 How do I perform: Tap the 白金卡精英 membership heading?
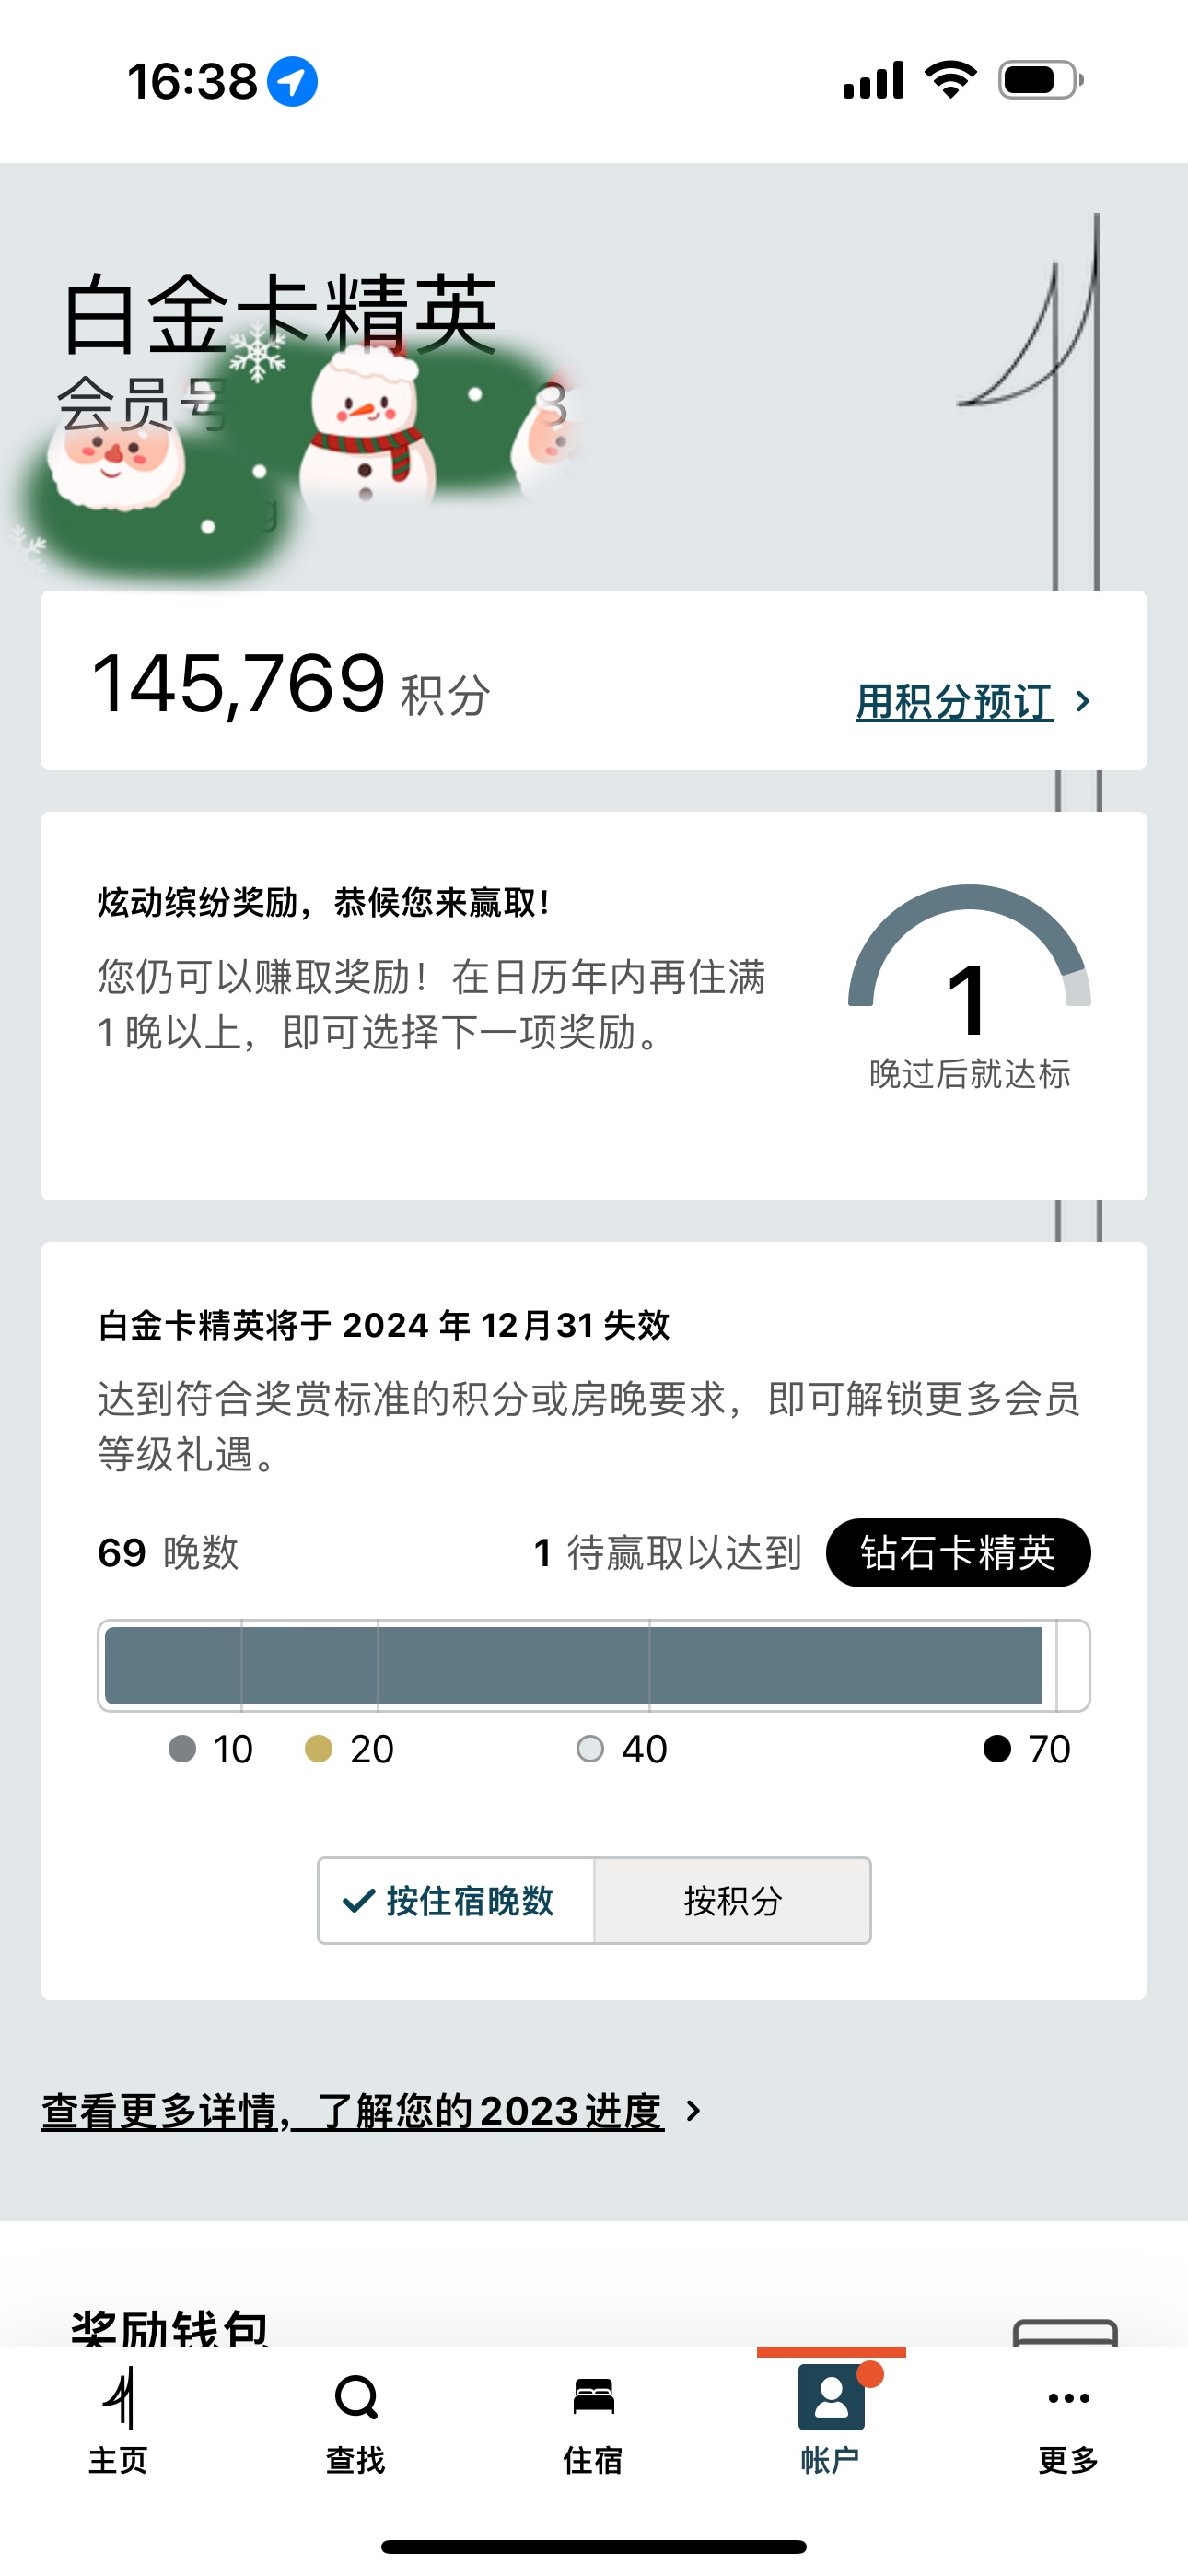pyautogui.click(x=279, y=315)
